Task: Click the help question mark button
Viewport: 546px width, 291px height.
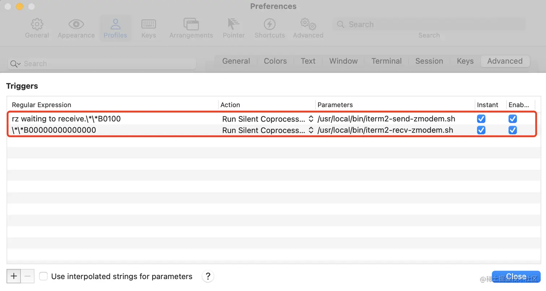Action: tap(208, 277)
